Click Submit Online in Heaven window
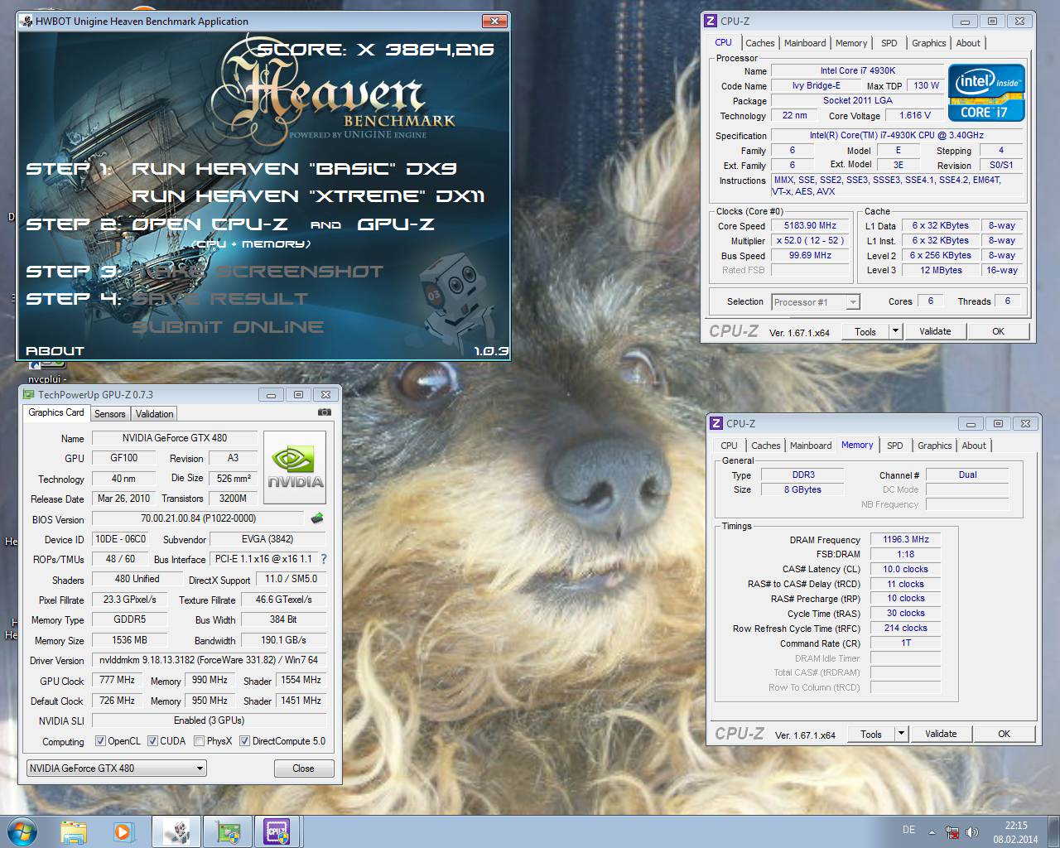This screenshot has height=848, width=1060. tap(228, 327)
